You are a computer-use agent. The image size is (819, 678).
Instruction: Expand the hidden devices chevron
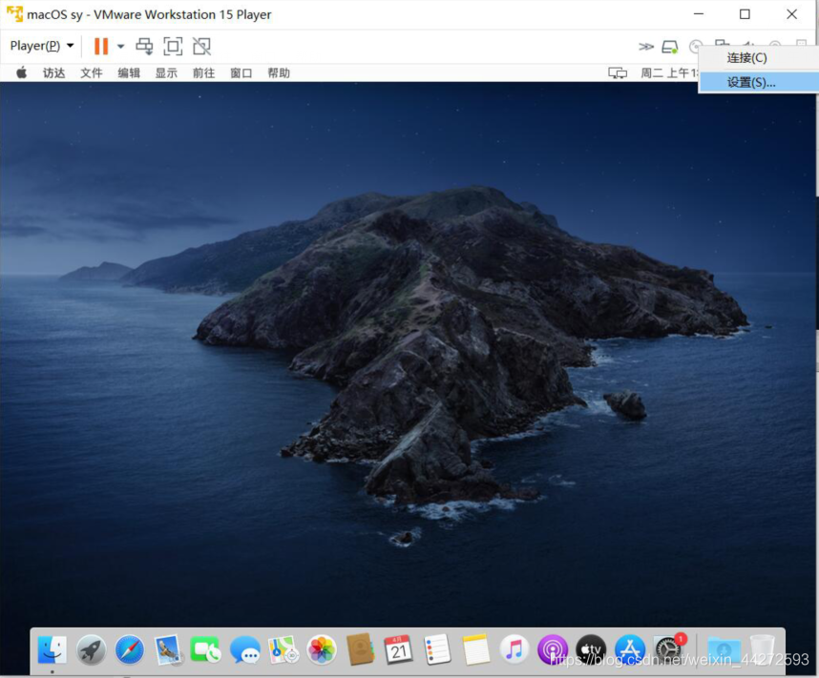(x=646, y=46)
